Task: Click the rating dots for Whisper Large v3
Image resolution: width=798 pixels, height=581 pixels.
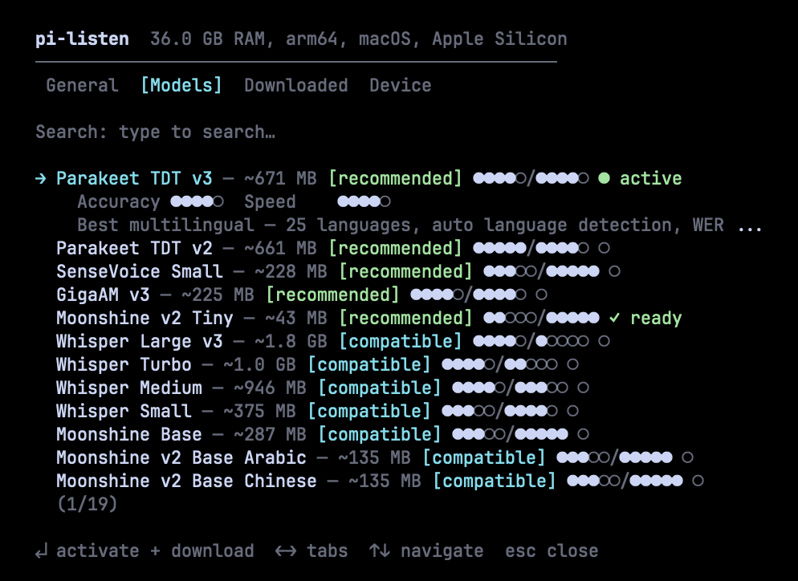Action: point(531,341)
